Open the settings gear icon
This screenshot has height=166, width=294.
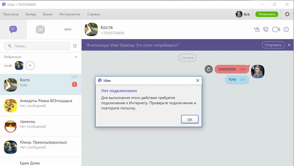tap(287, 14)
